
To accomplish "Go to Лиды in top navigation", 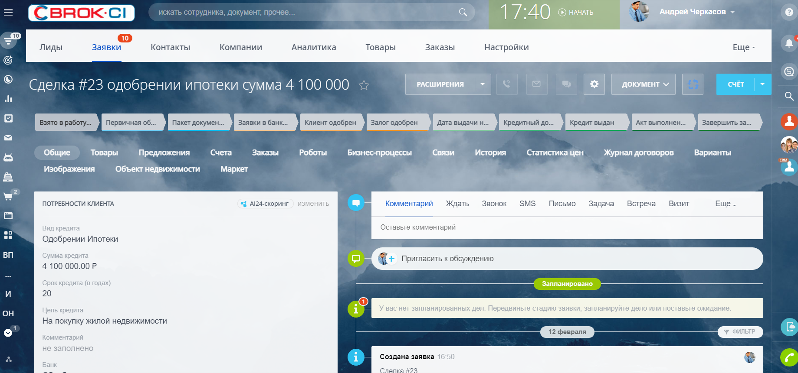I will click(51, 47).
